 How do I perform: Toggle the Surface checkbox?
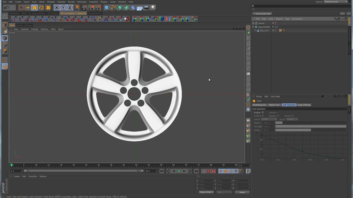263,116
